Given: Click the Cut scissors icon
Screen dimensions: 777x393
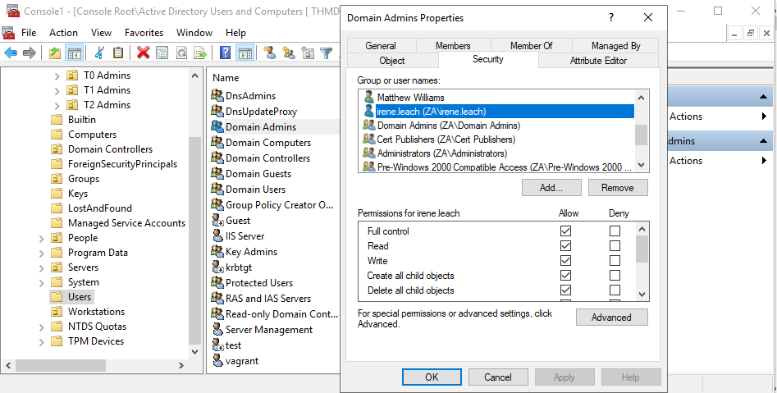Looking at the screenshot, I should pos(99,53).
